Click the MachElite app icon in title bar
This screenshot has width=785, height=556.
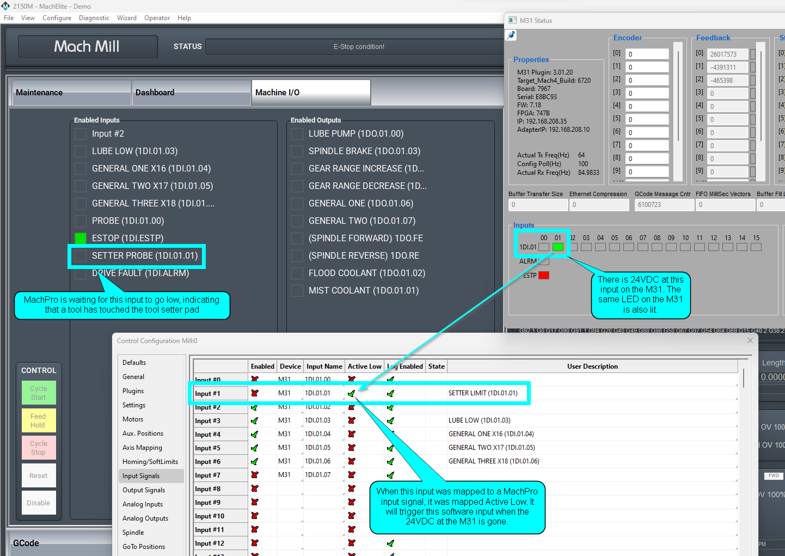[x=5, y=6]
